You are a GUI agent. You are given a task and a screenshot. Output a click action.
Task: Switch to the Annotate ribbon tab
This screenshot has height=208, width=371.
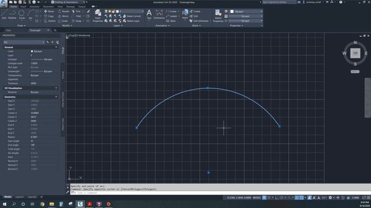[35, 6]
